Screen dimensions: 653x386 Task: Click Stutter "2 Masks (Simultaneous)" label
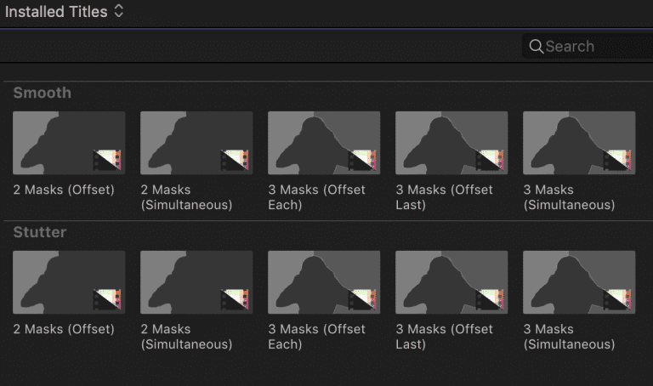tap(186, 337)
